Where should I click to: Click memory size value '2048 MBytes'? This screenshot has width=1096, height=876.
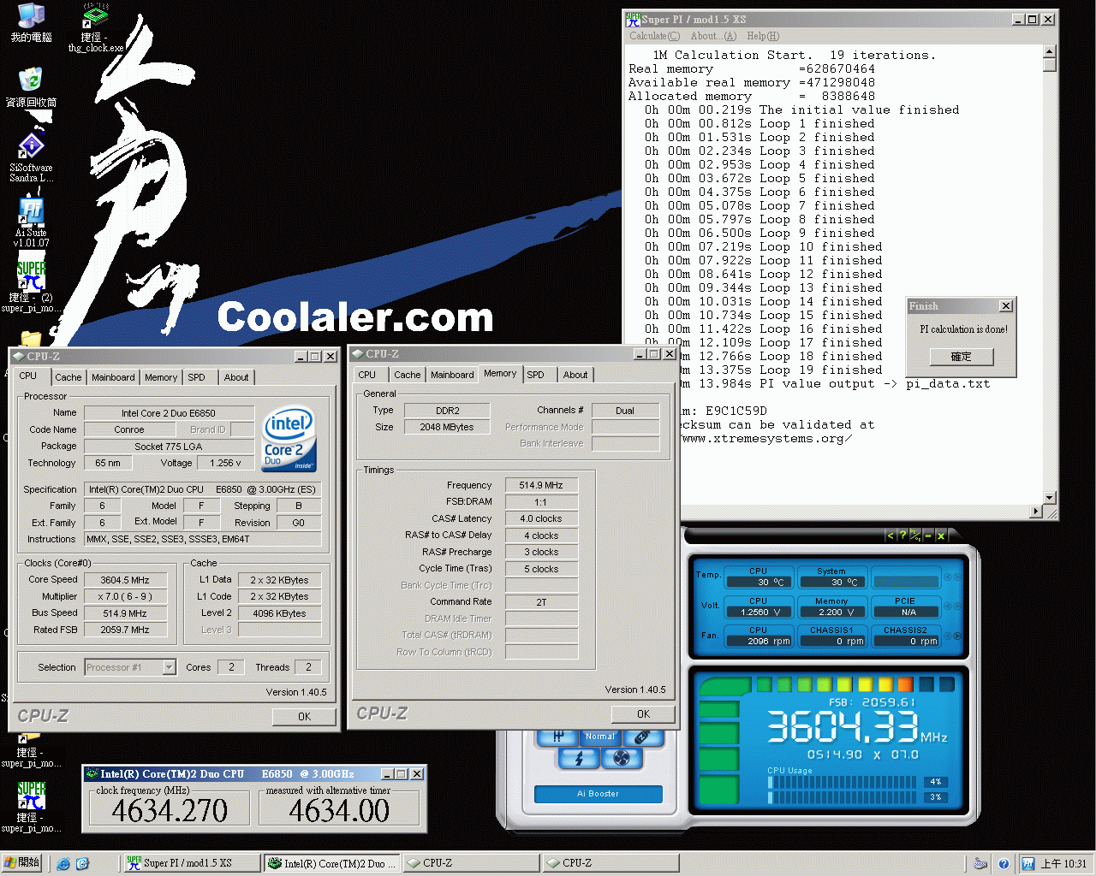point(447,427)
